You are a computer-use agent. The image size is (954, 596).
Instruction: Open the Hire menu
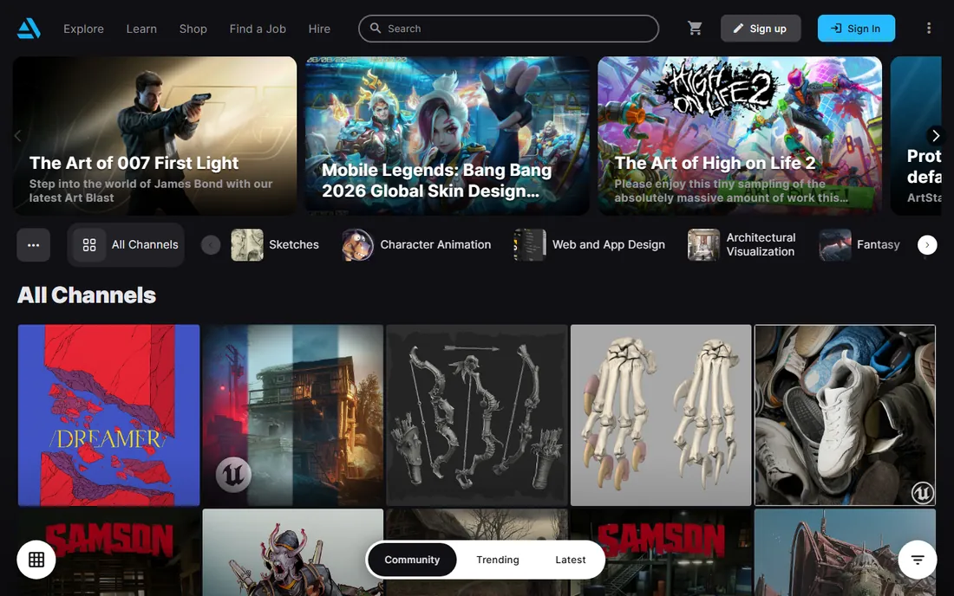click(x=319, y=29)
